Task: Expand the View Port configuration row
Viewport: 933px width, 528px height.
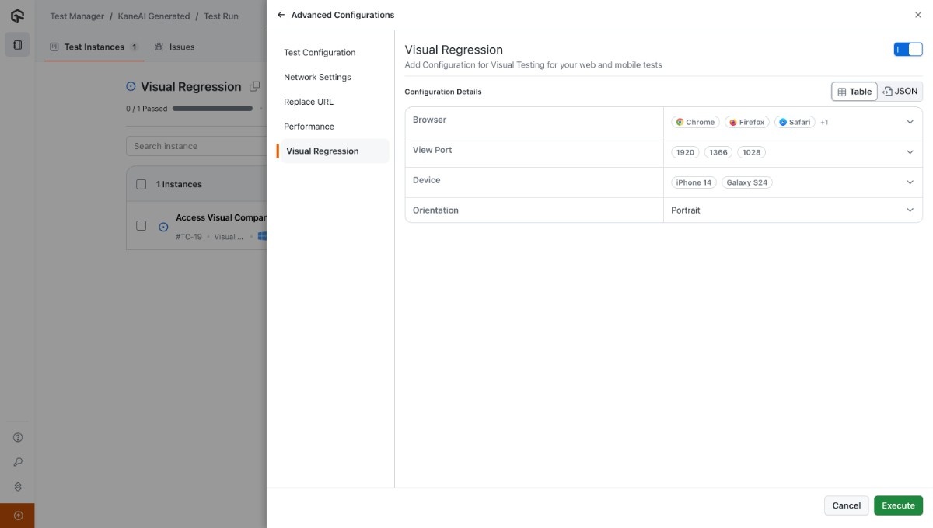Action: point(909,151)
